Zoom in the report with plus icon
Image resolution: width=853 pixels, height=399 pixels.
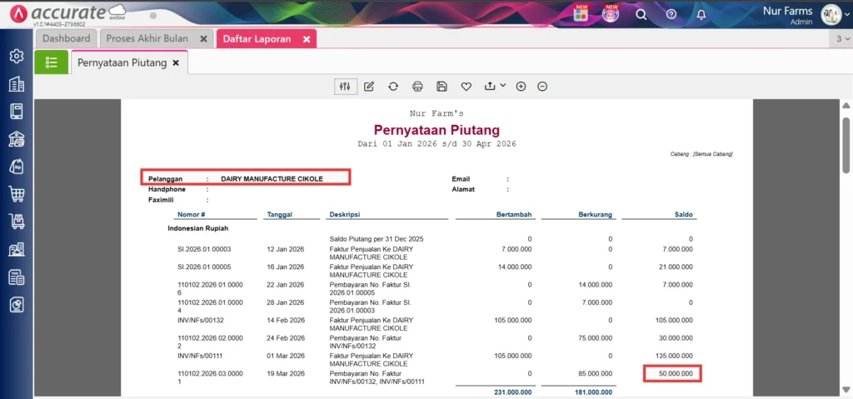[521, 87]
